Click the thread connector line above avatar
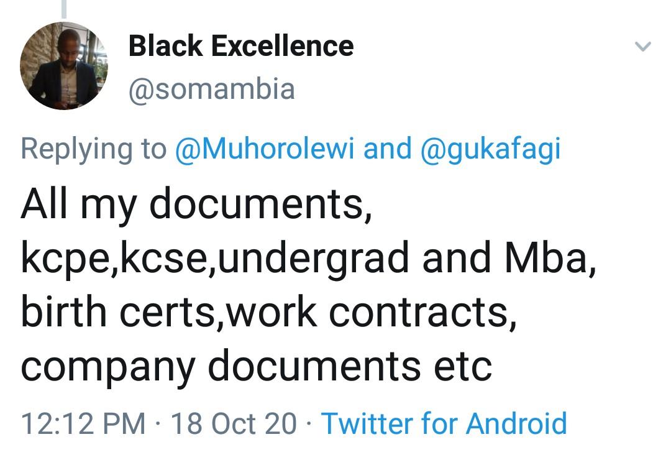671x460 pixels. (64, 8)
